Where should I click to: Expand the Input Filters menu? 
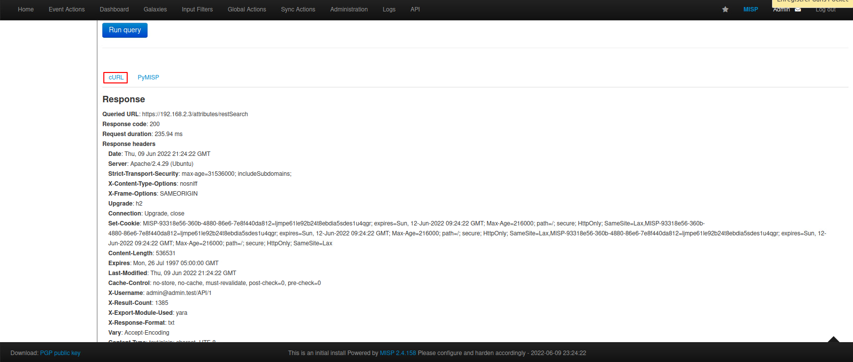197,9
